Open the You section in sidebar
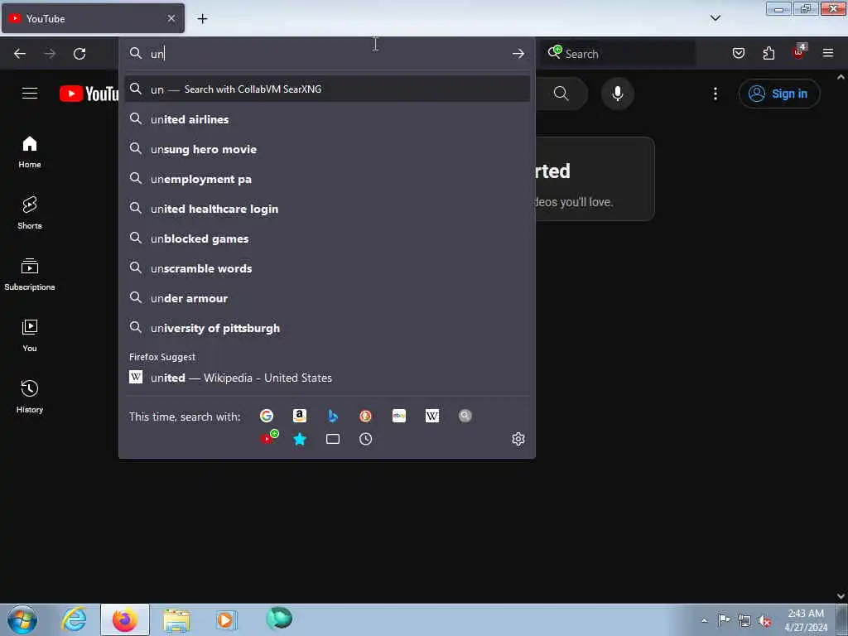Viewport: 848px width, 636px height. (x=30, y=336)
